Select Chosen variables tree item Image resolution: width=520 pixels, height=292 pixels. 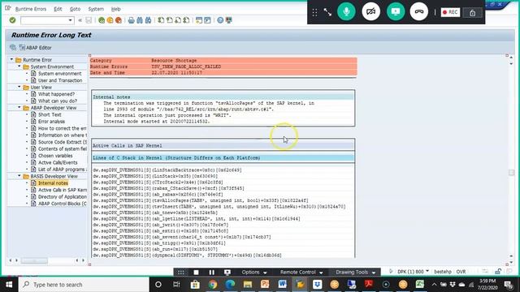pos(55,156)
